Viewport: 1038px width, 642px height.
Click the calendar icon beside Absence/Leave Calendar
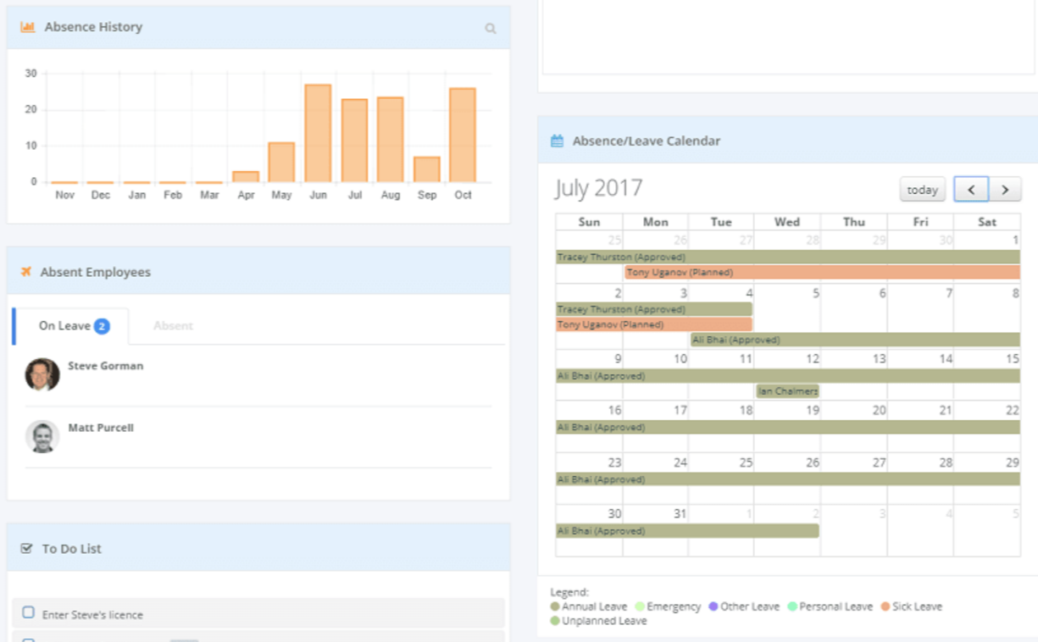pos(557,141)
